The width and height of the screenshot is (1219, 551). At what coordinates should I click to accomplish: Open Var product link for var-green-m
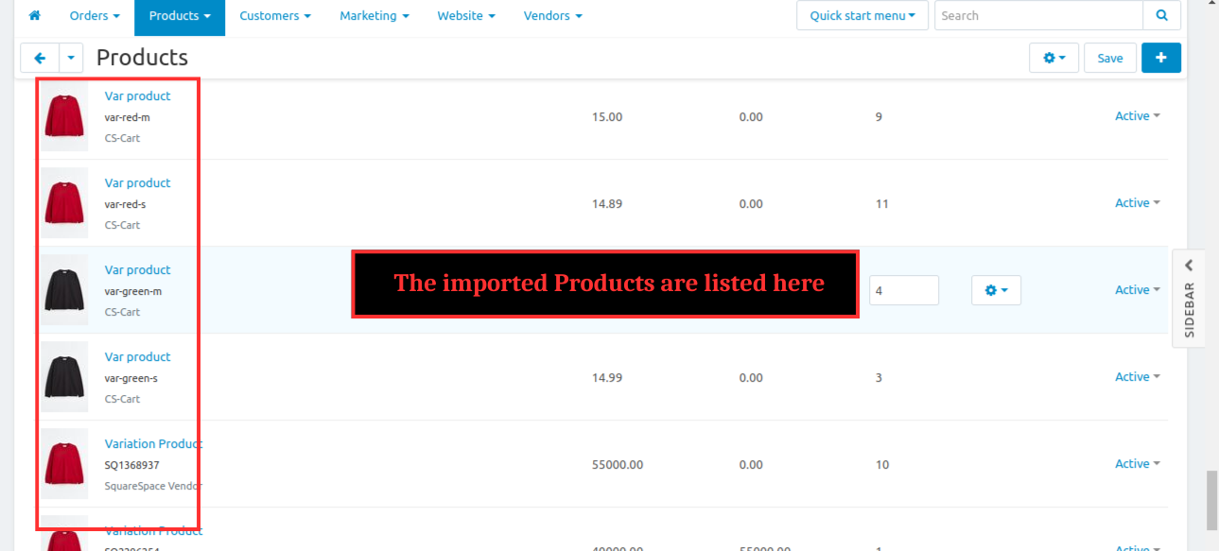[138, 270]
